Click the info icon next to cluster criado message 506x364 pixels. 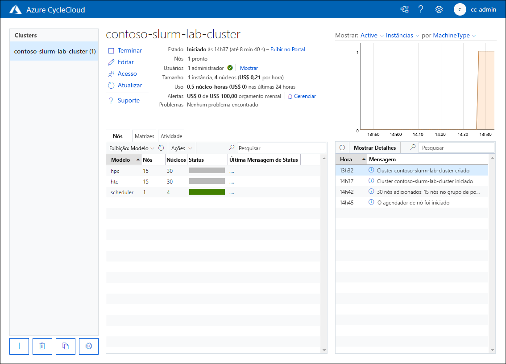click(371, 169)
